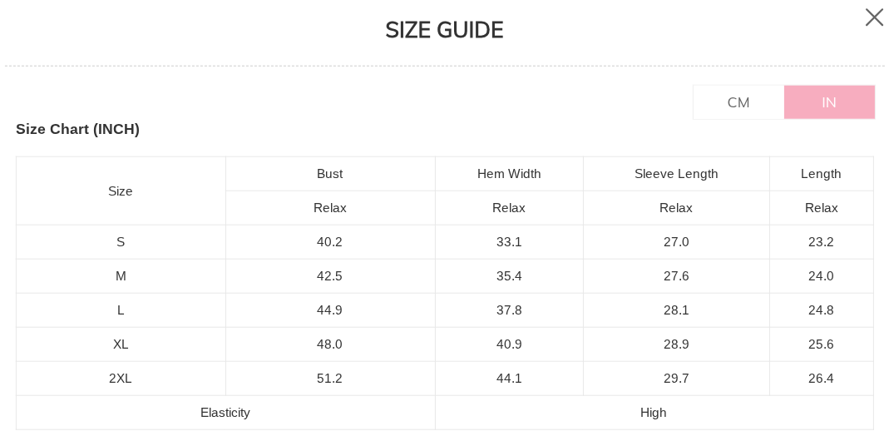Click the Size header cell
The height and width of the screenshot is (436, 889).
121,191
